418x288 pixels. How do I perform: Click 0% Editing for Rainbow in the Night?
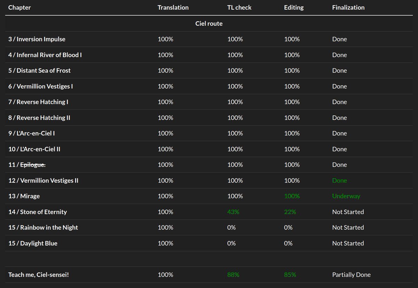[x=288, y=227]
